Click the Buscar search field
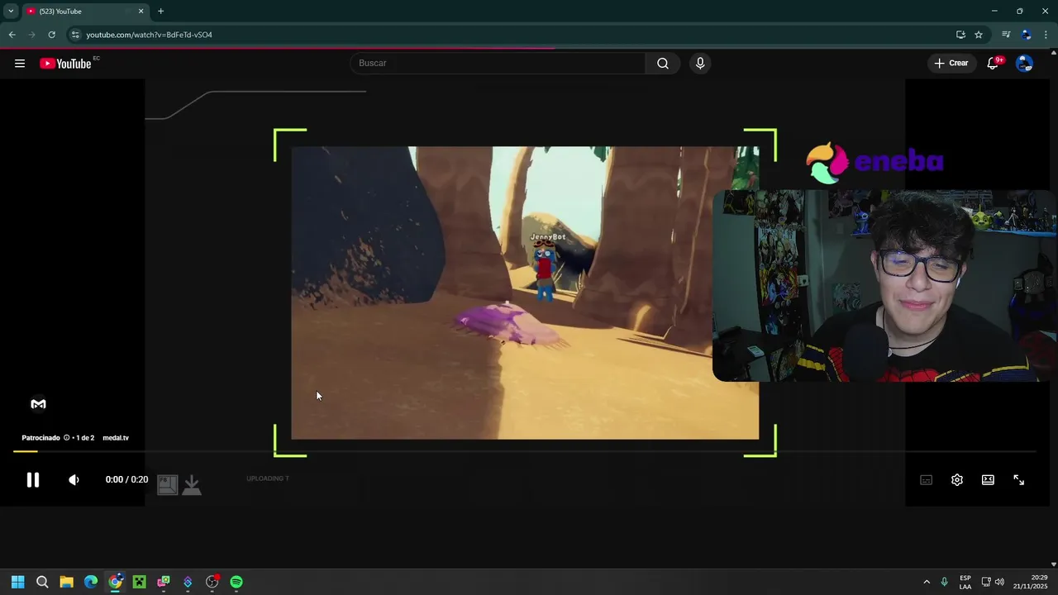The height and width of the screenshot is (595, 1058). click(x=498, y=64)
